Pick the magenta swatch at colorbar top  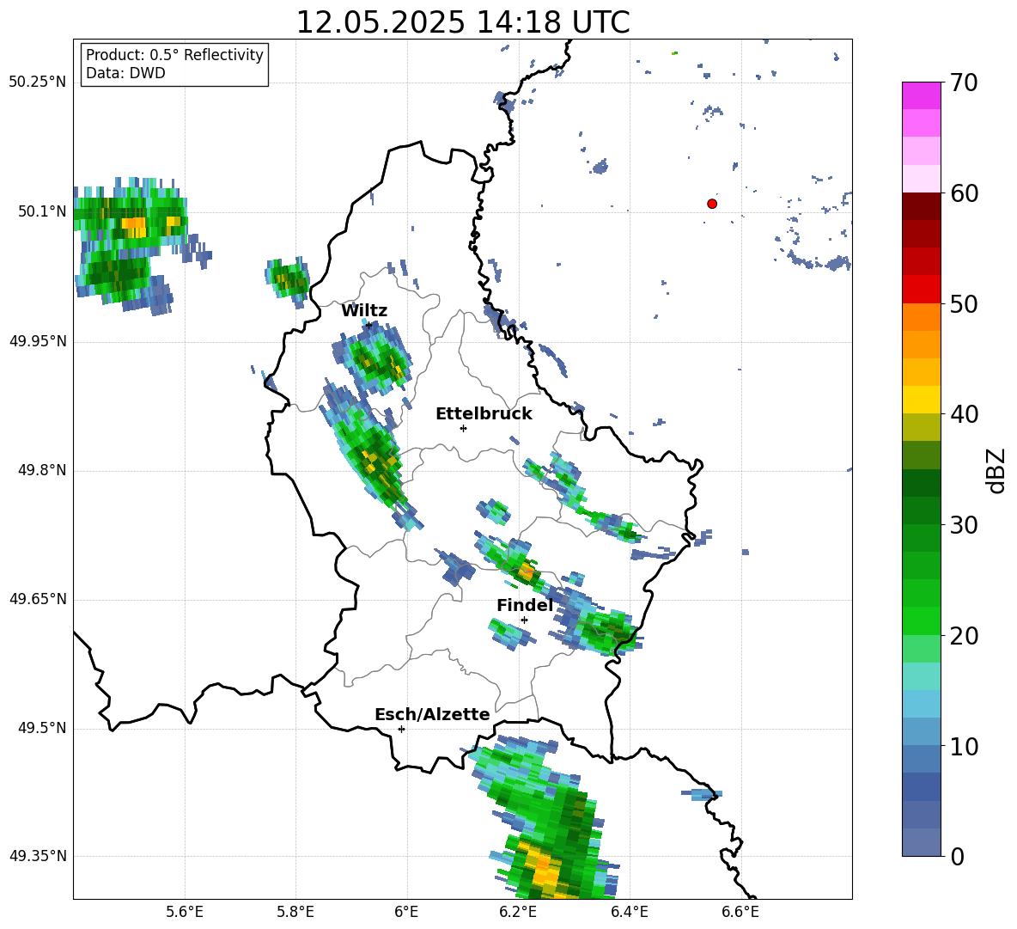[921, 95]
